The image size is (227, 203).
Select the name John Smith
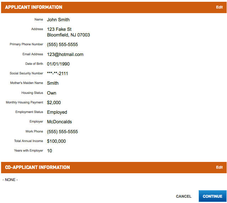[x=58, y=20]
